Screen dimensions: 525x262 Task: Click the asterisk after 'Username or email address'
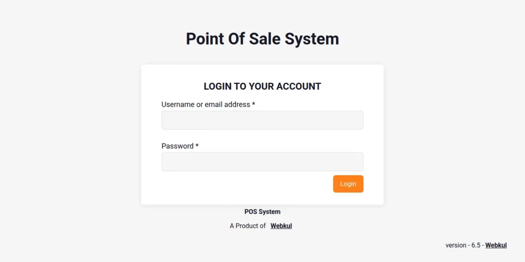tap(253, 104)
